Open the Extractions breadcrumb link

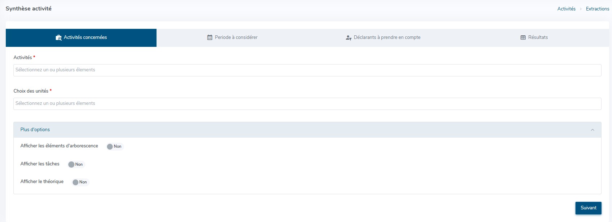[x=597, y=9]
